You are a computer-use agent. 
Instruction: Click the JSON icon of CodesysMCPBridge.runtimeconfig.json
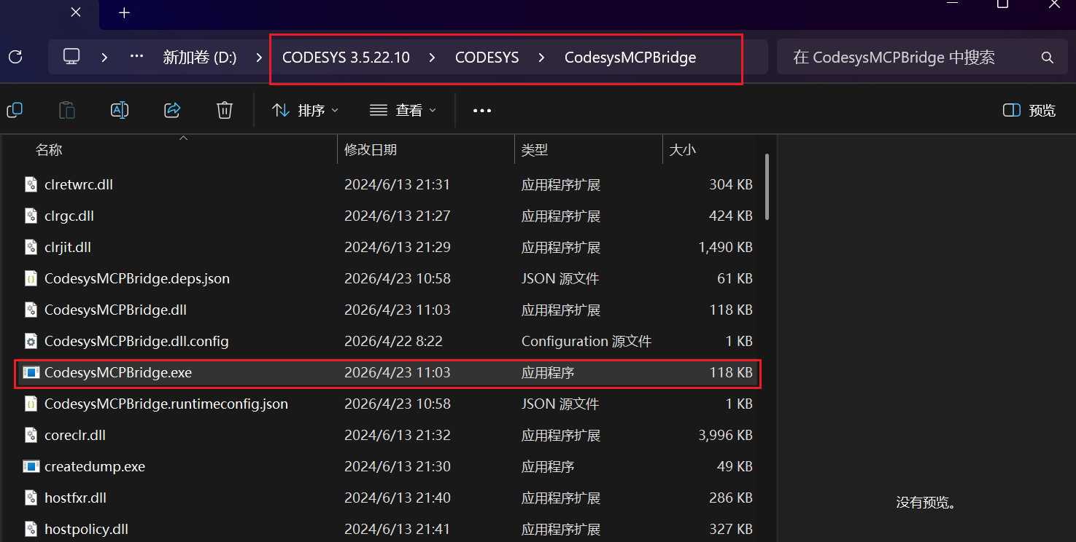pyautogui.click(x=31, y=404)
